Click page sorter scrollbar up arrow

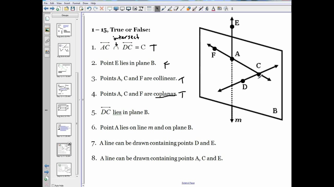point(77,19)
